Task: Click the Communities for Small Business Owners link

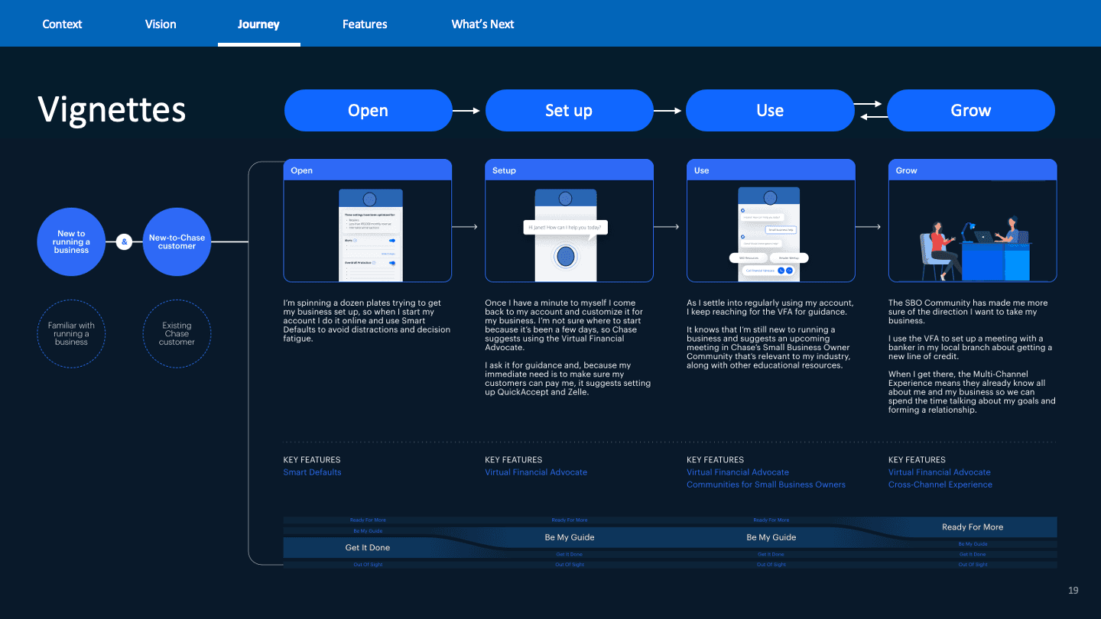Action: [x=766, y=484]
